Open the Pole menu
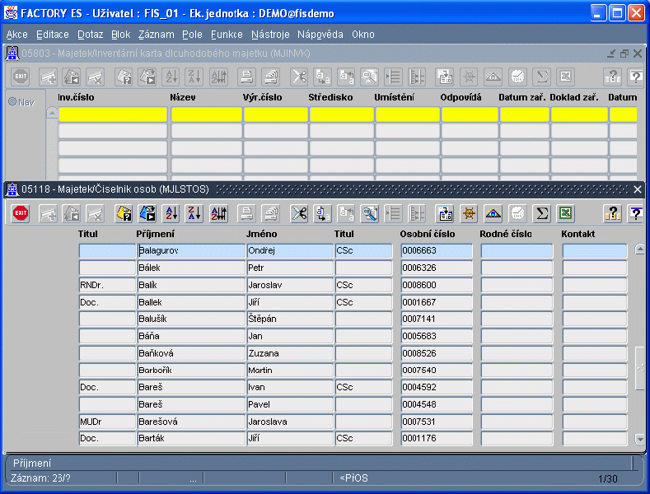 click(192, 35)
